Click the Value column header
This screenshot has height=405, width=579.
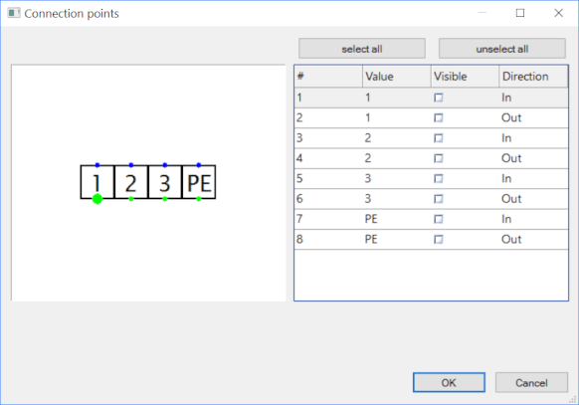pyautogui.click(x=397, y=77)
